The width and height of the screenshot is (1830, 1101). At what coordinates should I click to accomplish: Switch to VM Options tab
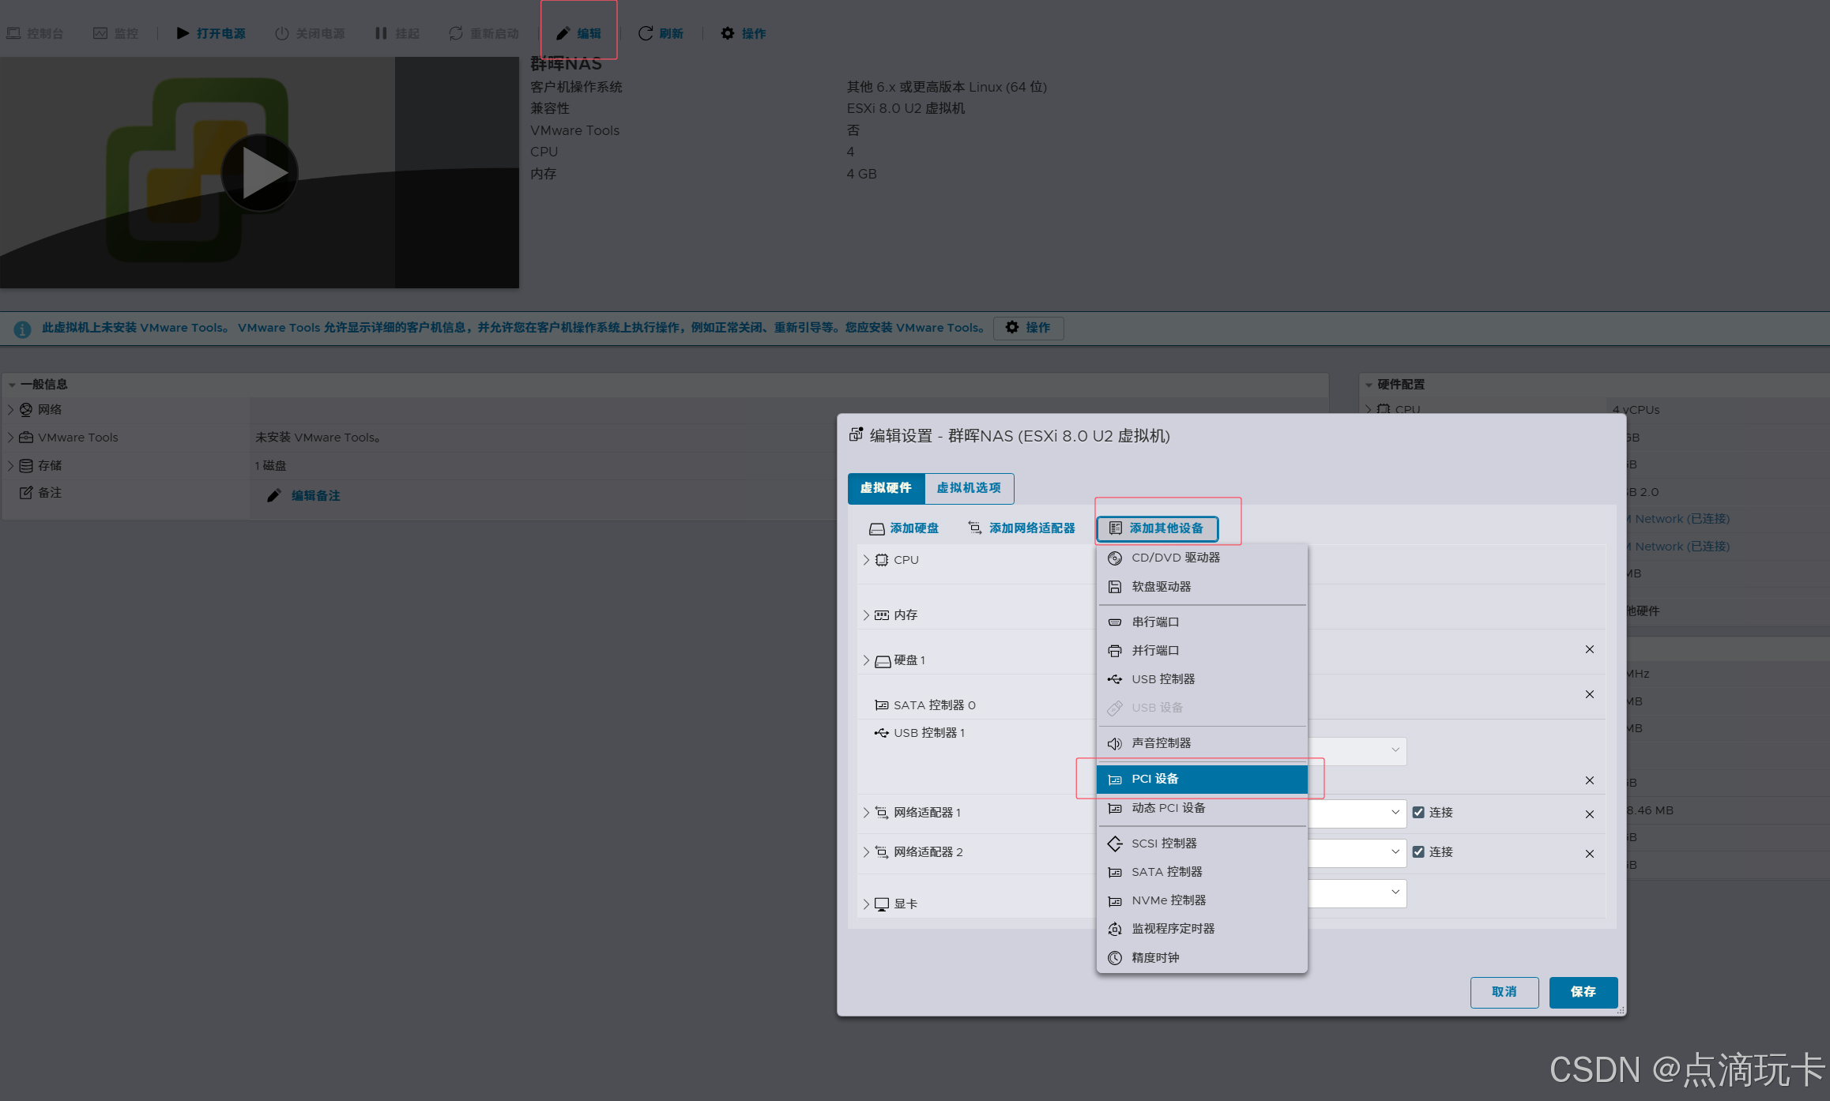(x=969, y=488)
